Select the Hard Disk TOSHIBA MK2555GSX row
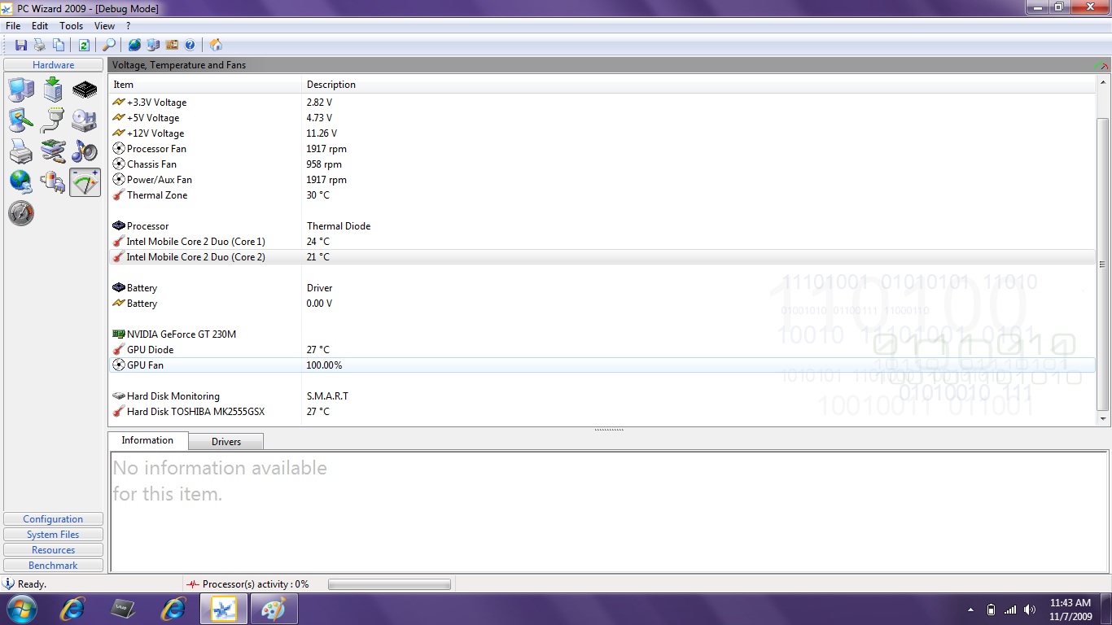The height and width of the screenshot is (625, 1112). 602,412
